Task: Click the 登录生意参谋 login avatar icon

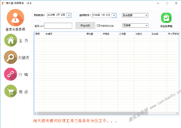Action: (15, 18)
